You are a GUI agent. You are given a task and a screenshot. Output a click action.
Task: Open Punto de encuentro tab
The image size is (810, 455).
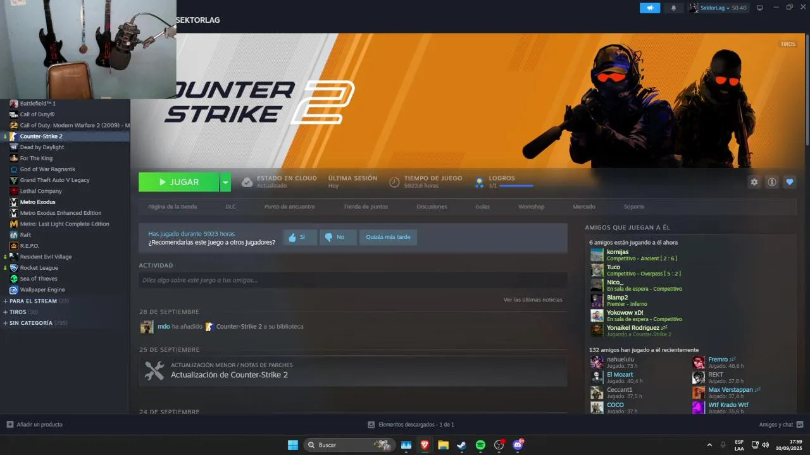pyautogui.click(x=289, y=207)
